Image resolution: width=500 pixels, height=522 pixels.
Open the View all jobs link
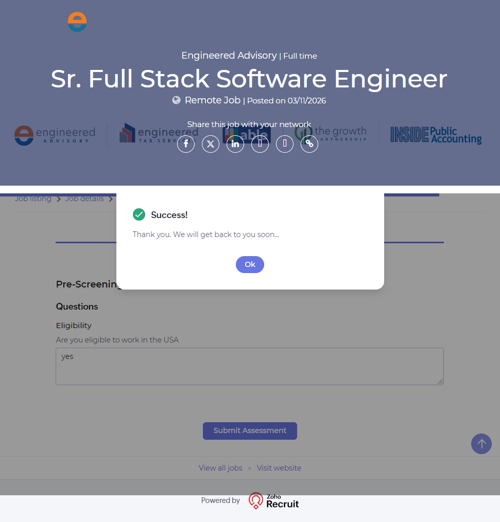(x=220, y=468)
